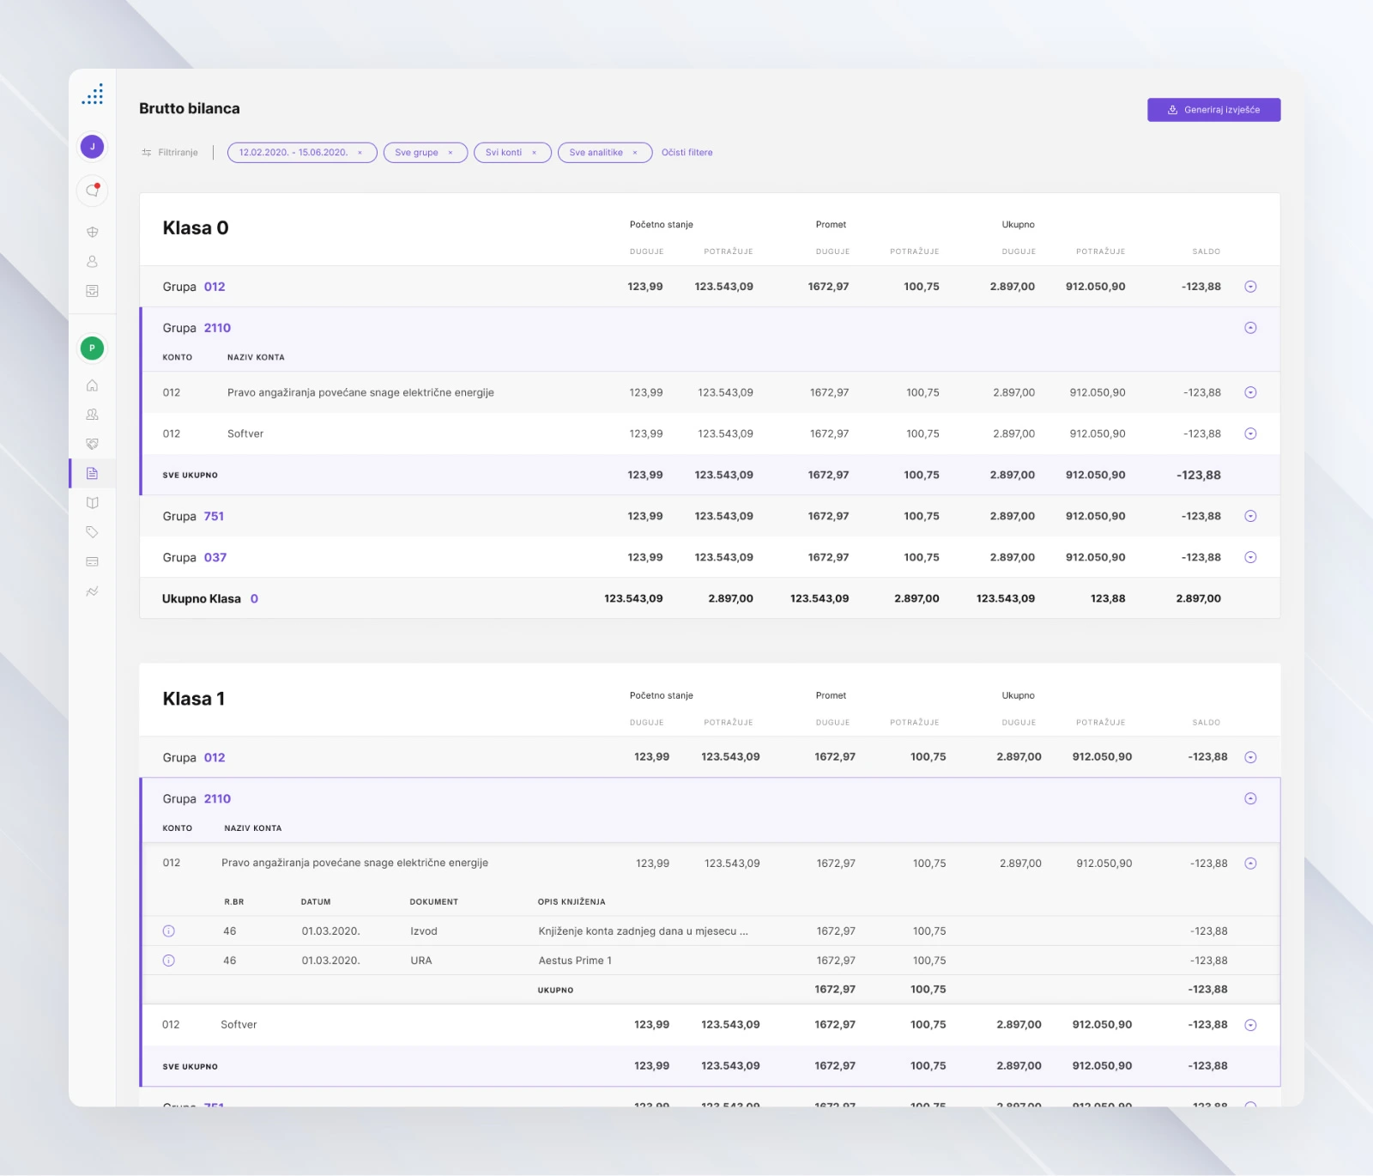Select the highlighted document reports icon

93,474
